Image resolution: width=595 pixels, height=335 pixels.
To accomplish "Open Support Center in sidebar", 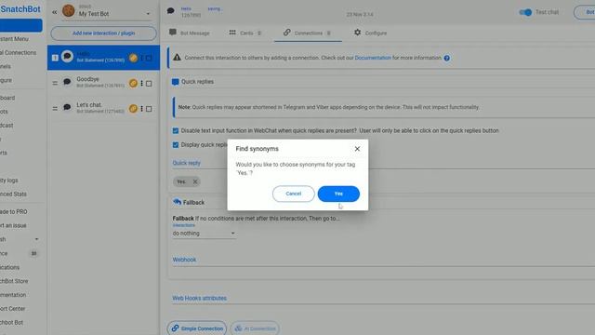I will coord(12,309).
